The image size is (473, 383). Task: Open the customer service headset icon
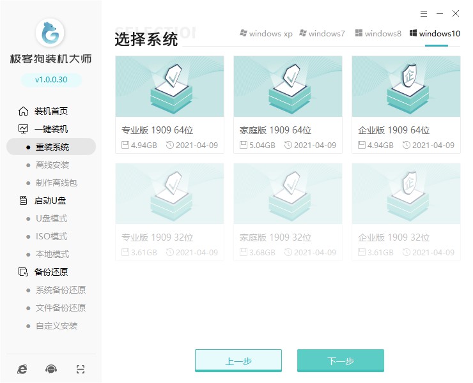(51, 369)
